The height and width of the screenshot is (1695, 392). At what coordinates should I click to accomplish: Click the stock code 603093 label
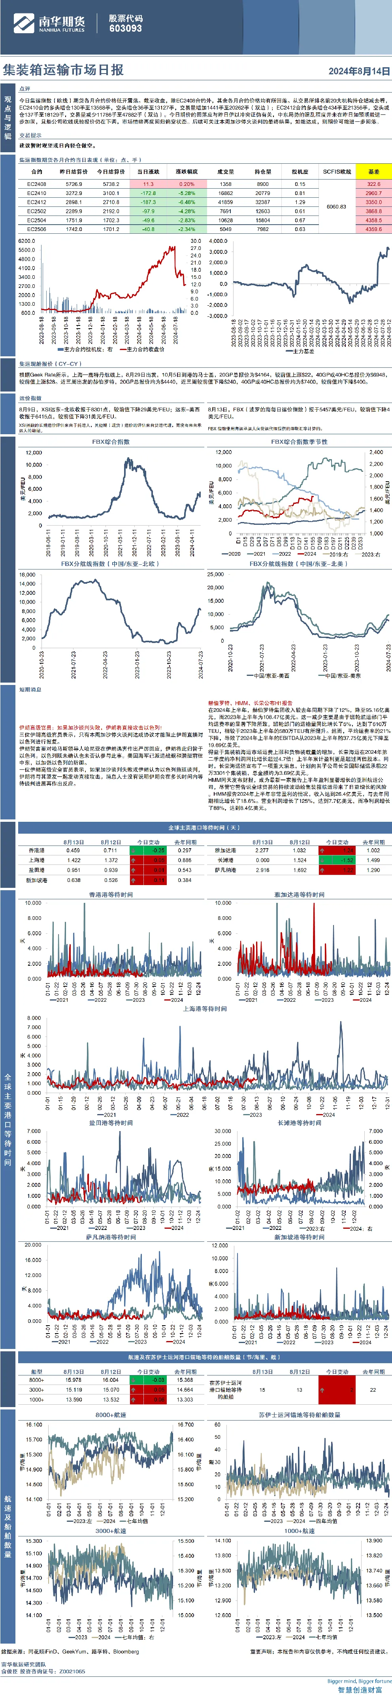click(x=126, y=28)
